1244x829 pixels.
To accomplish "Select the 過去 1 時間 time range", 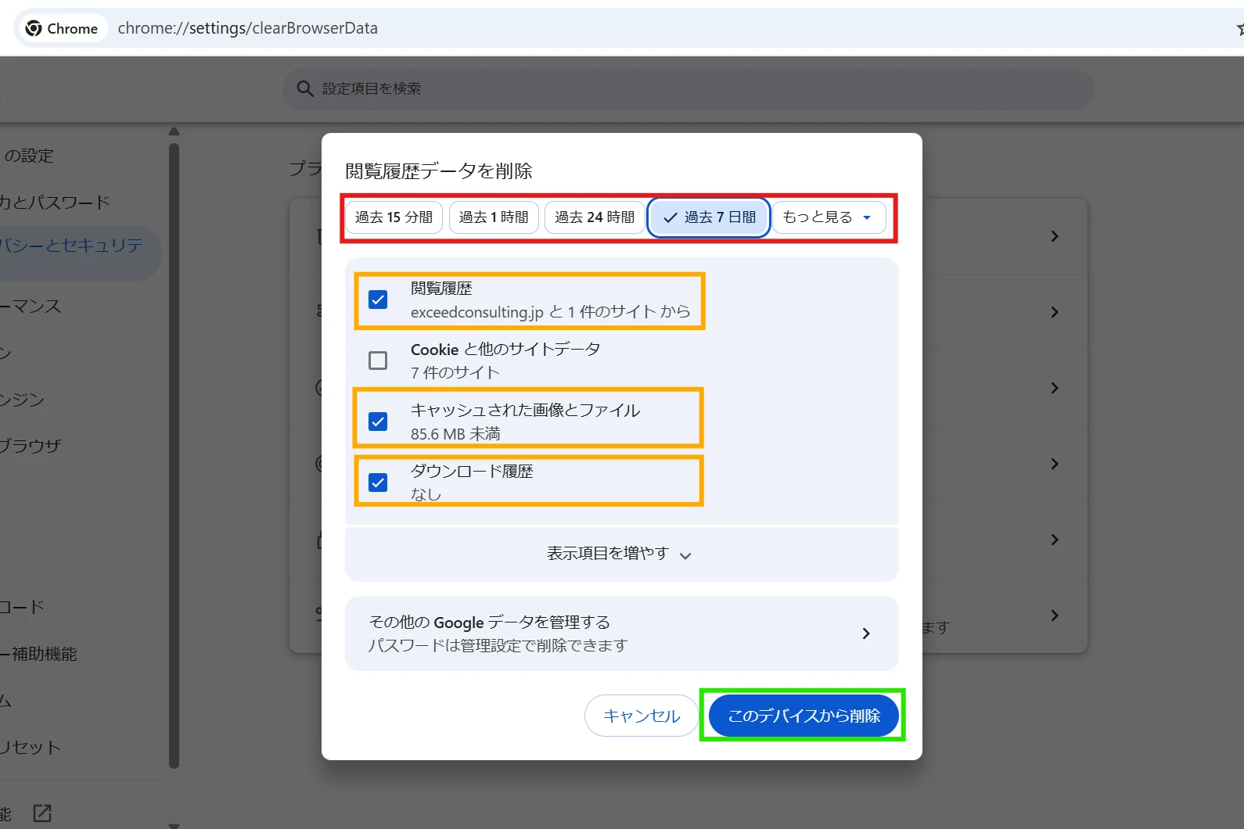I will (x=494, y=217).
